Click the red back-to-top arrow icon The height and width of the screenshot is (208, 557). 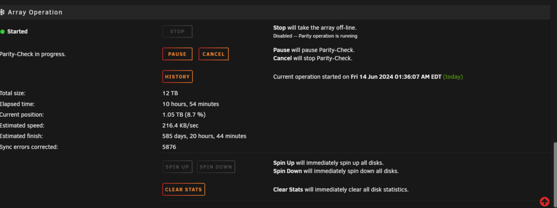[545, 202]
